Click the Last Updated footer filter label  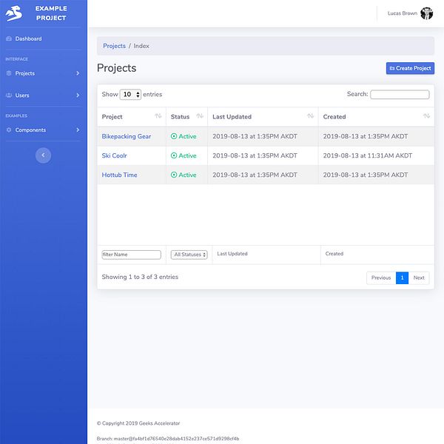[232, 254]
